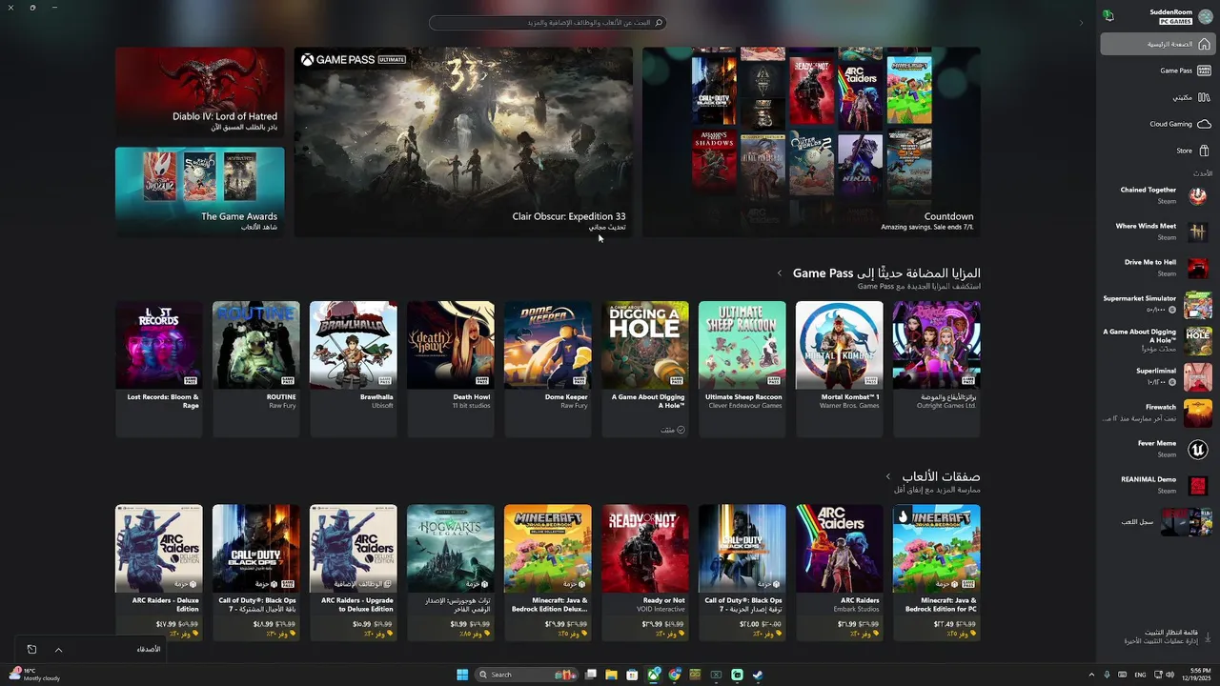Expand the game deals section chevron

pos(888,476)
